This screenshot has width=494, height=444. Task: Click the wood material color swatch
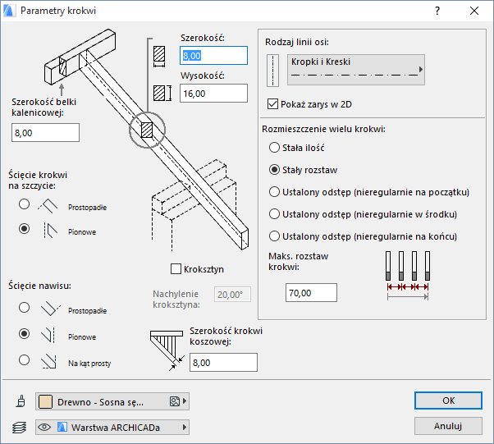tap(45, 401)
